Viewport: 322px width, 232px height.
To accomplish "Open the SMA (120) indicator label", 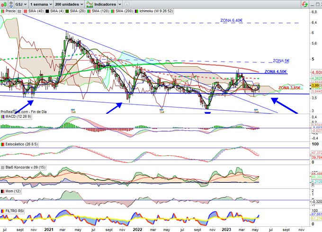I will [x=98, y=11].
